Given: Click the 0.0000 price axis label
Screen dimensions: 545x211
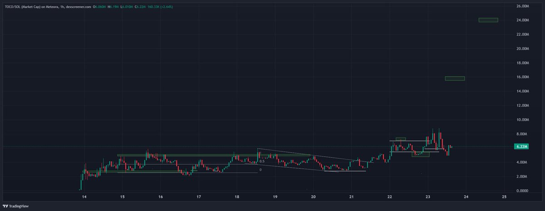Looking at the screenshot, I should pyautogui.click(x=523, y=191).
